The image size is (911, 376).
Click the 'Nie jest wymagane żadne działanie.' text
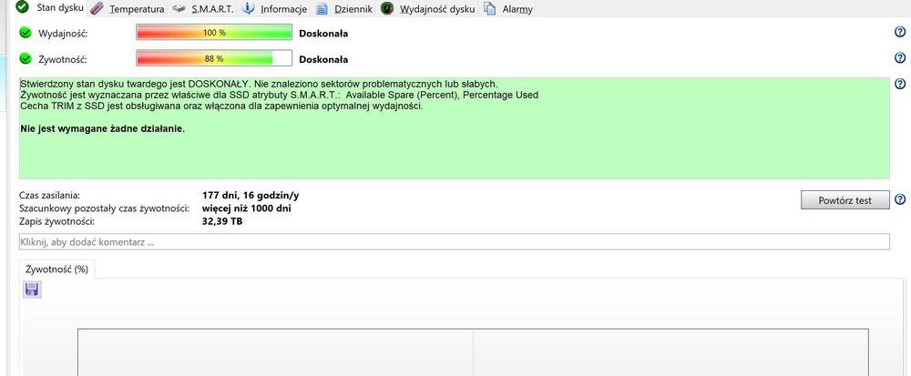pyautogui.click(x=102, y=128)
